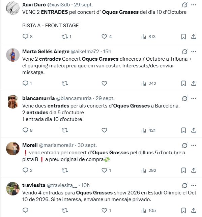The width and height of the screenshot is (202, 217).
Task: Click Grok icon on Morell's tweet
Action: coord(185,145)
